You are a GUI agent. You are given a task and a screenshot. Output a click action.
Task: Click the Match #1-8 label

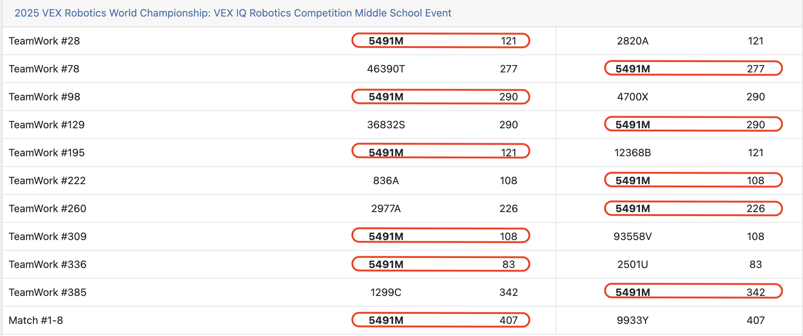tap(36, 320)
